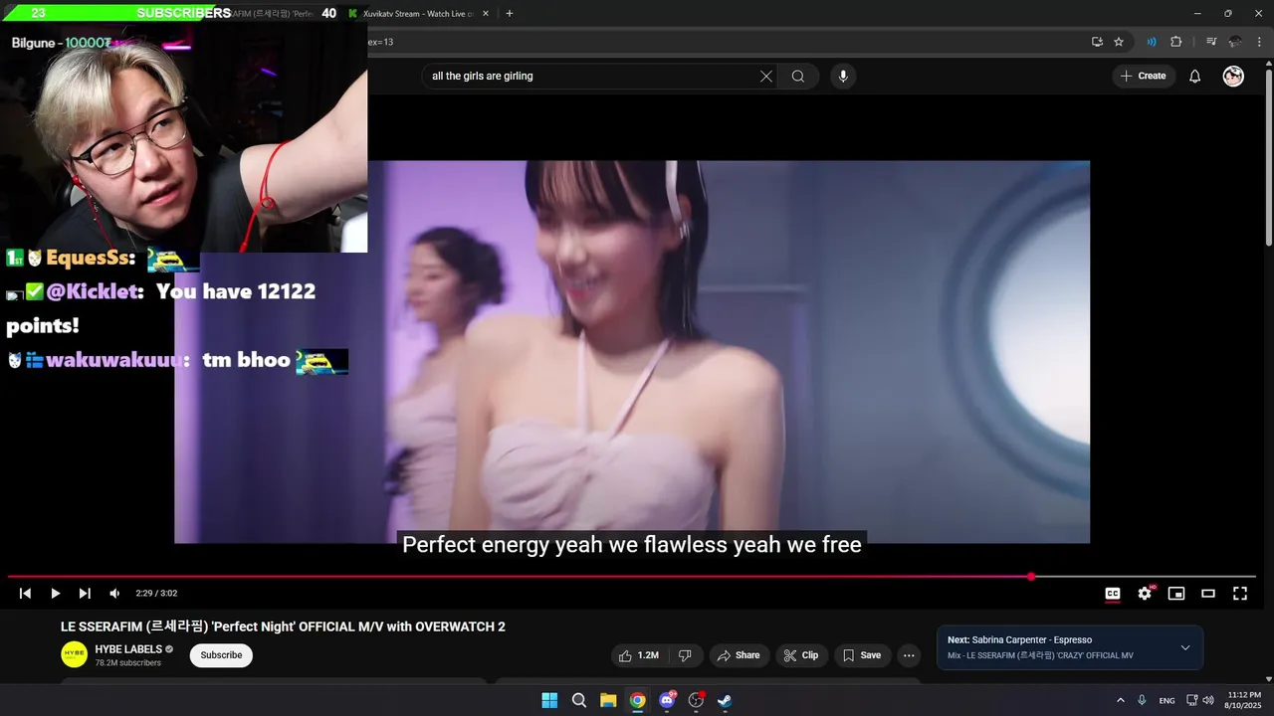Save video to a playlist
The width and height of the screenshot is (1274, 716).
[x=862, y=655]
